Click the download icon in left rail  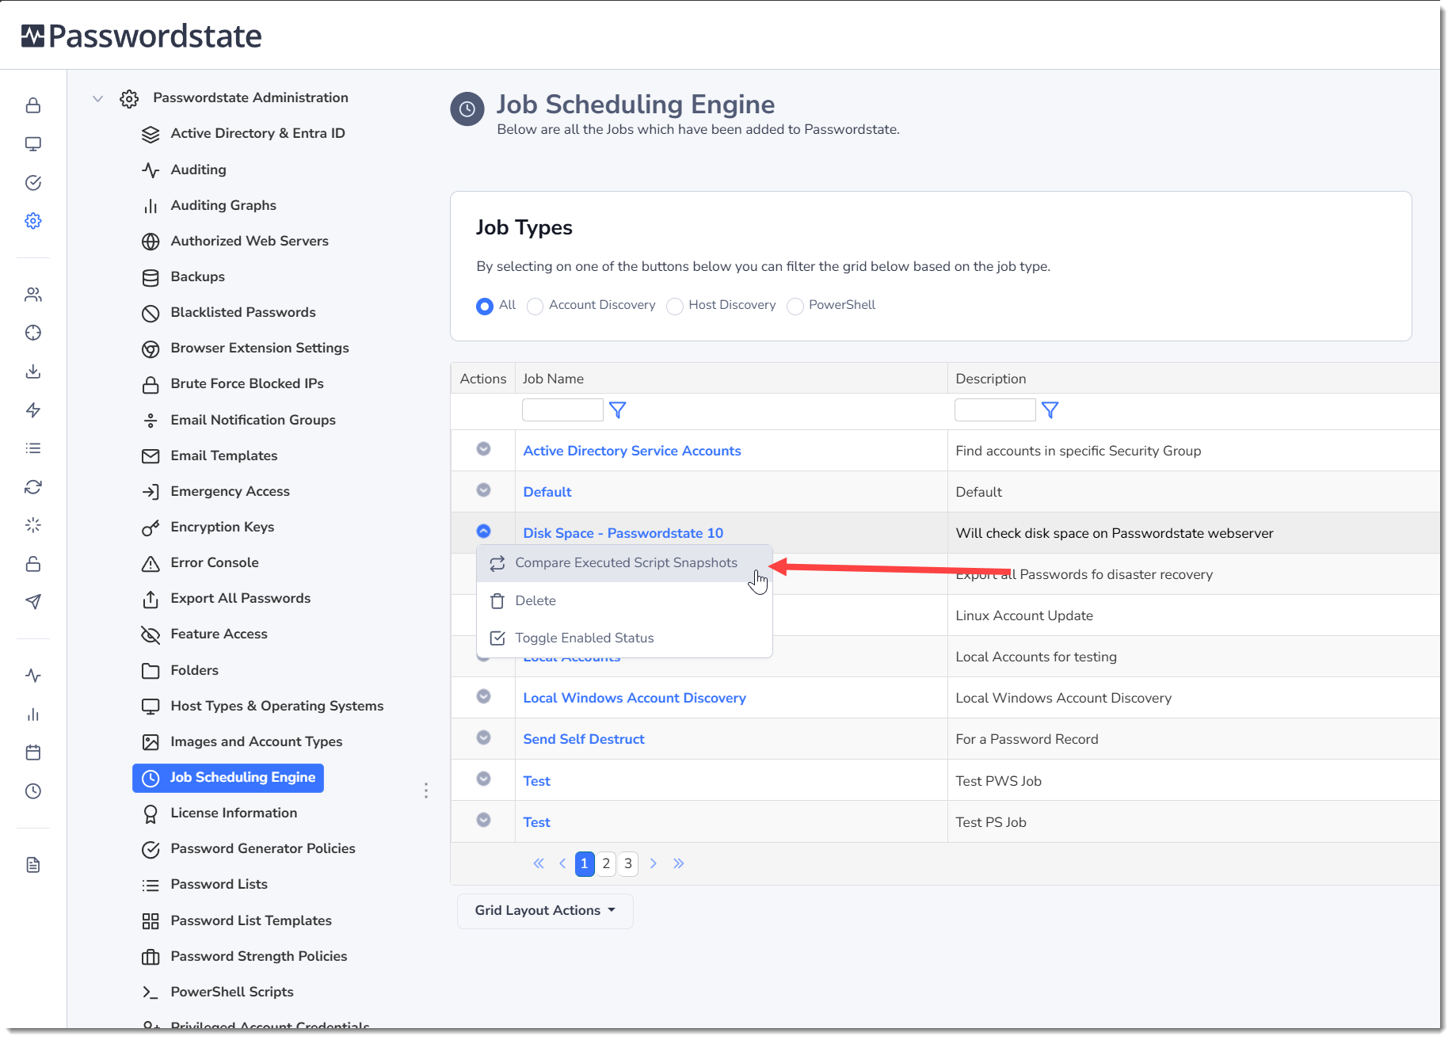click(x=33, y=371)
